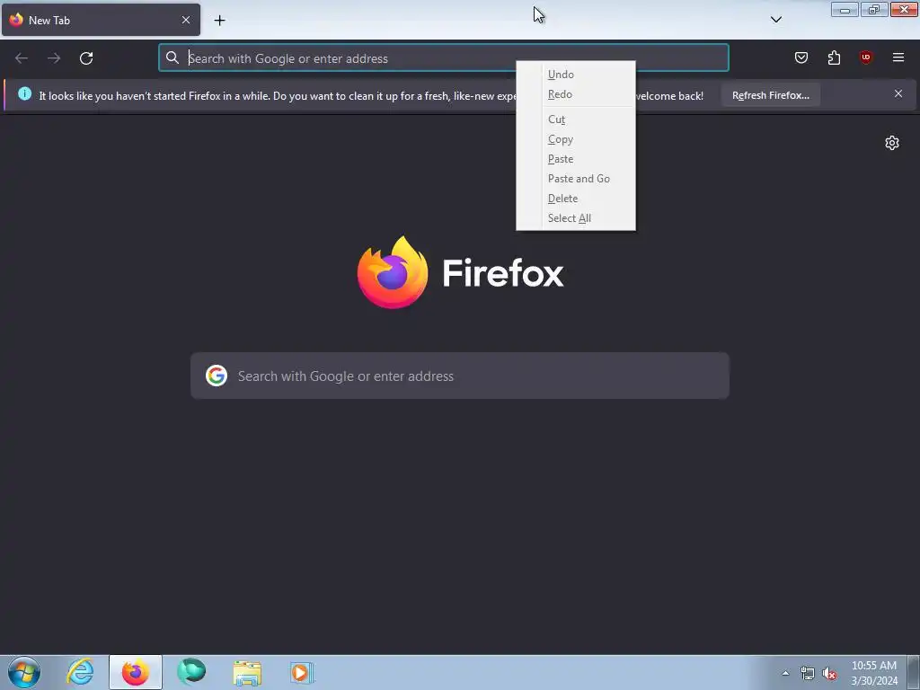Image resolution: width=920 pixels, height=690 pixels.
Task: Close the New Tab tab
Action: point(186,20)
